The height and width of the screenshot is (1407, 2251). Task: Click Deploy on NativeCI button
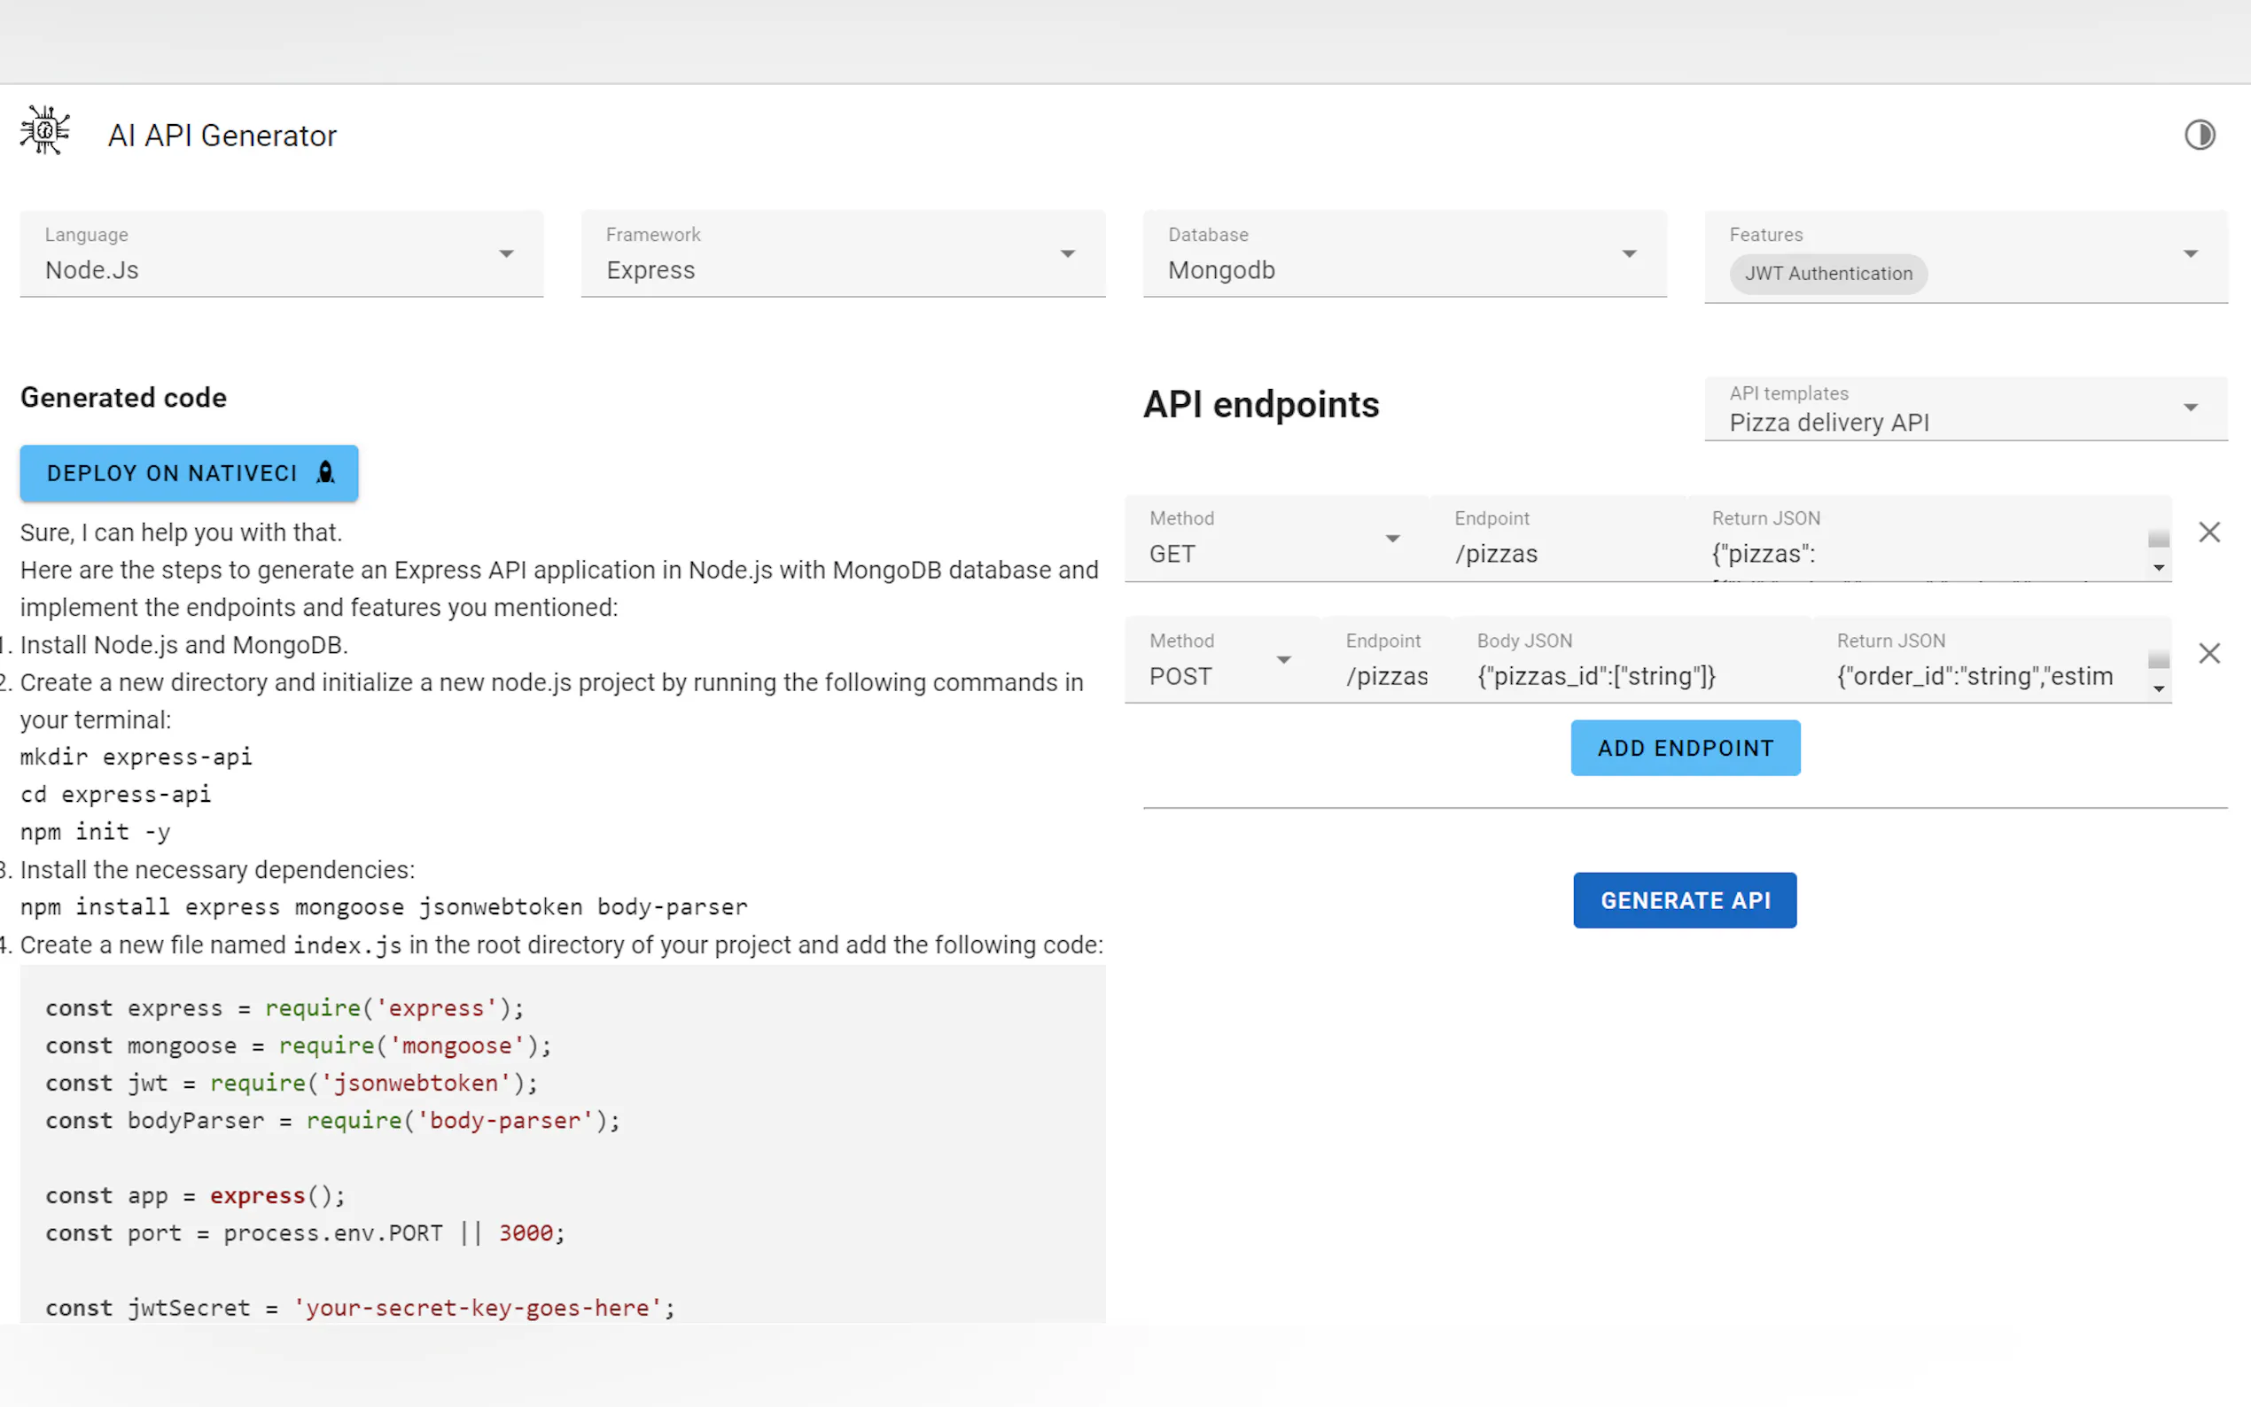pos(172,473)
